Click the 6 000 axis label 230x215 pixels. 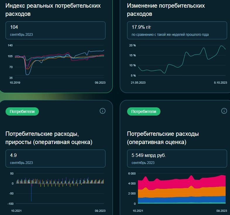(x=132, y=173)
